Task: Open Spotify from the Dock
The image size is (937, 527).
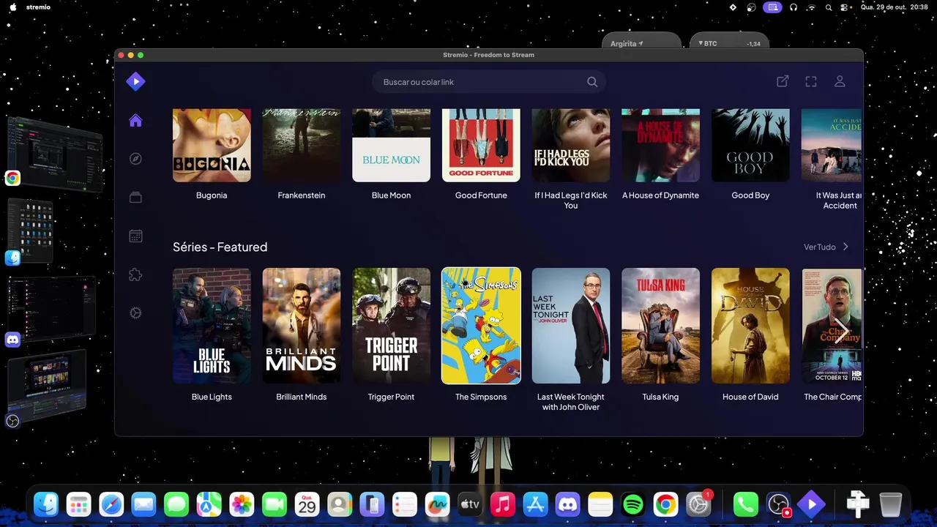Action: click(x=632, y=504)
